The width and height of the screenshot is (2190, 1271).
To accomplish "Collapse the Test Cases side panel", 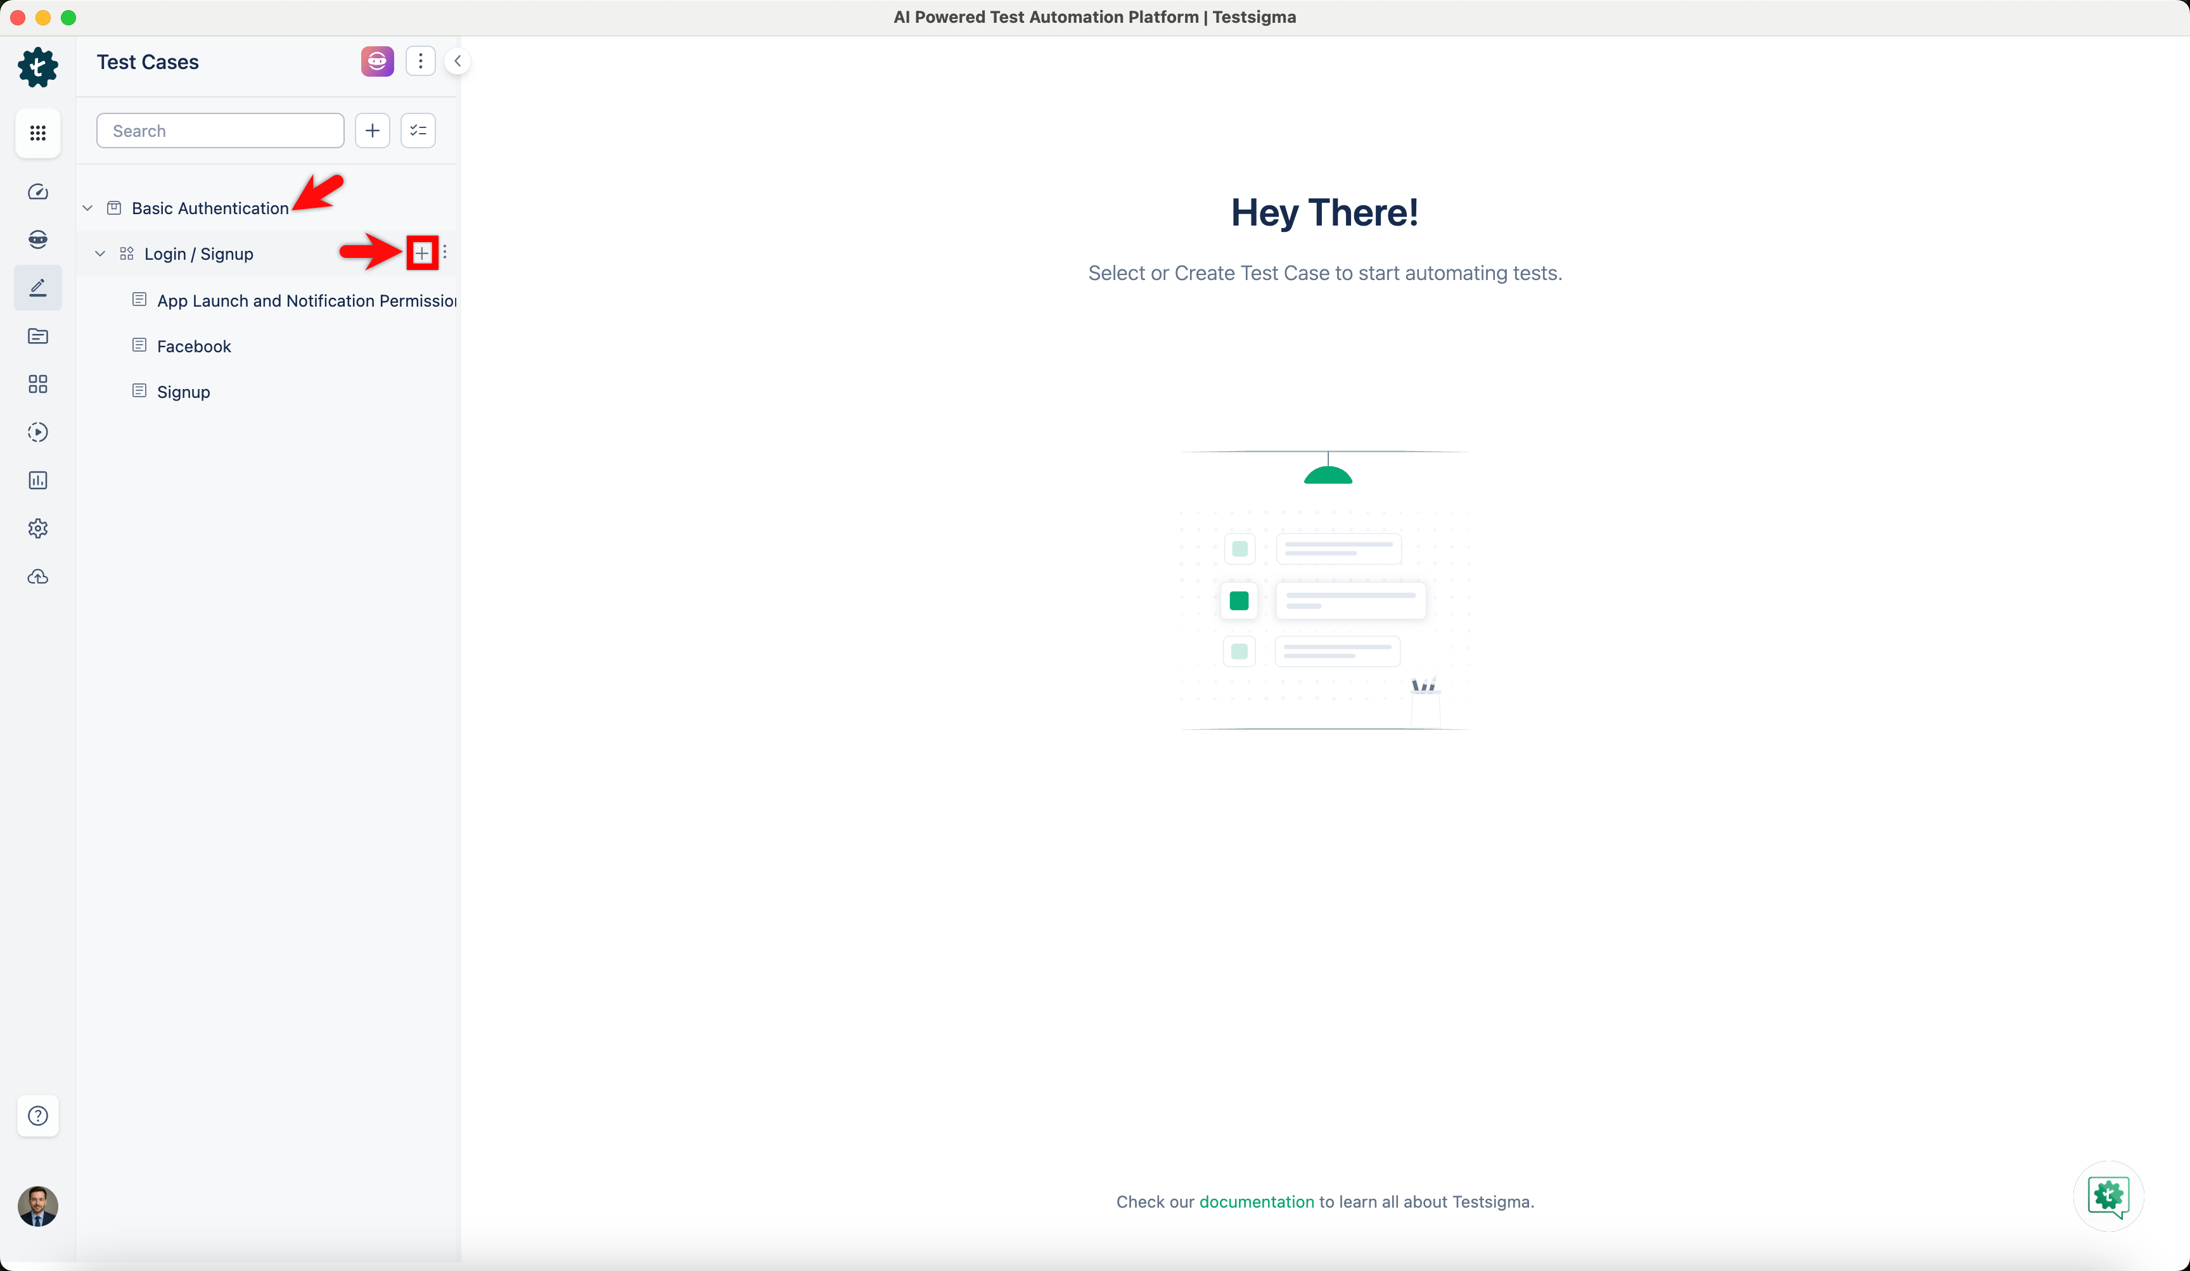I will tap(457, 61).
